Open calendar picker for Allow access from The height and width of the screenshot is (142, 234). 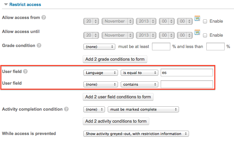pos(197,18)
